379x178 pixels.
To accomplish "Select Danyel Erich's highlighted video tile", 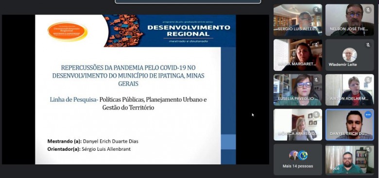I will pyautogui.click(x=349, y=125).
